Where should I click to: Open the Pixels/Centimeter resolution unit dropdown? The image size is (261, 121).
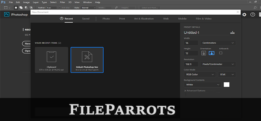[218, 64]
